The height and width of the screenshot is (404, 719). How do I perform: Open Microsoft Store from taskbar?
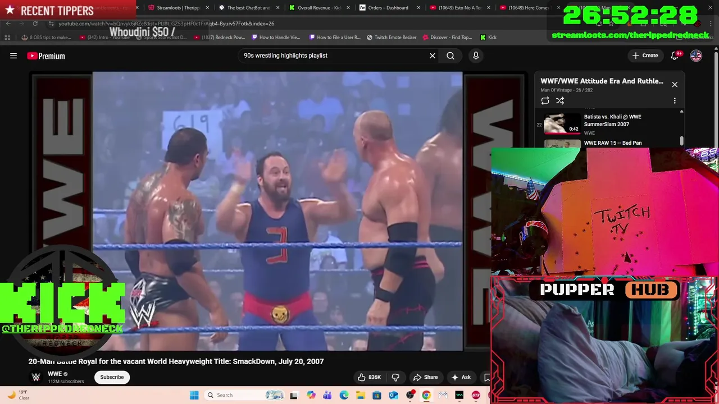tap(377, 395)
